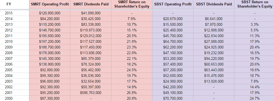Select the SBST Dividends Paid header
The width and height of the screenshot is (274, 101).
coord(214,4)
